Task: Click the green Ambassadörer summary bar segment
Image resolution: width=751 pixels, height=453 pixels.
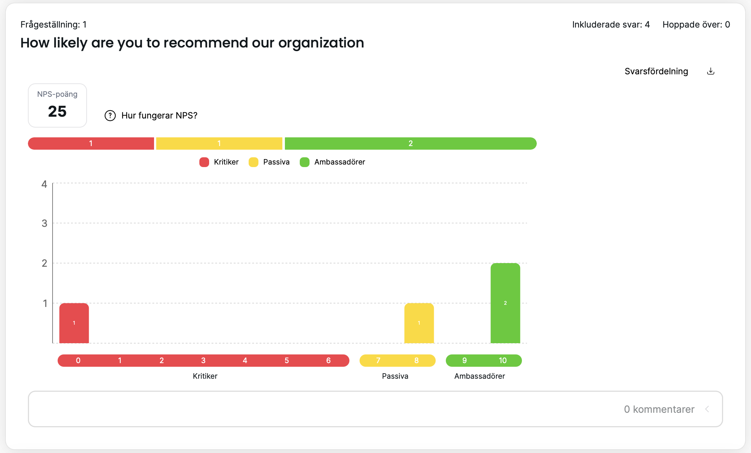Action: 410,144
